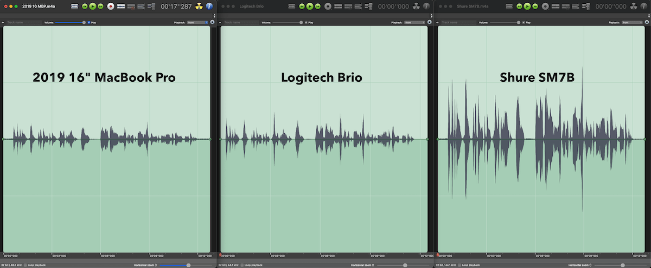Enable Loop playback in Logitech Brio window
This screenshot has width=651, height=268.
click(242, 265)
